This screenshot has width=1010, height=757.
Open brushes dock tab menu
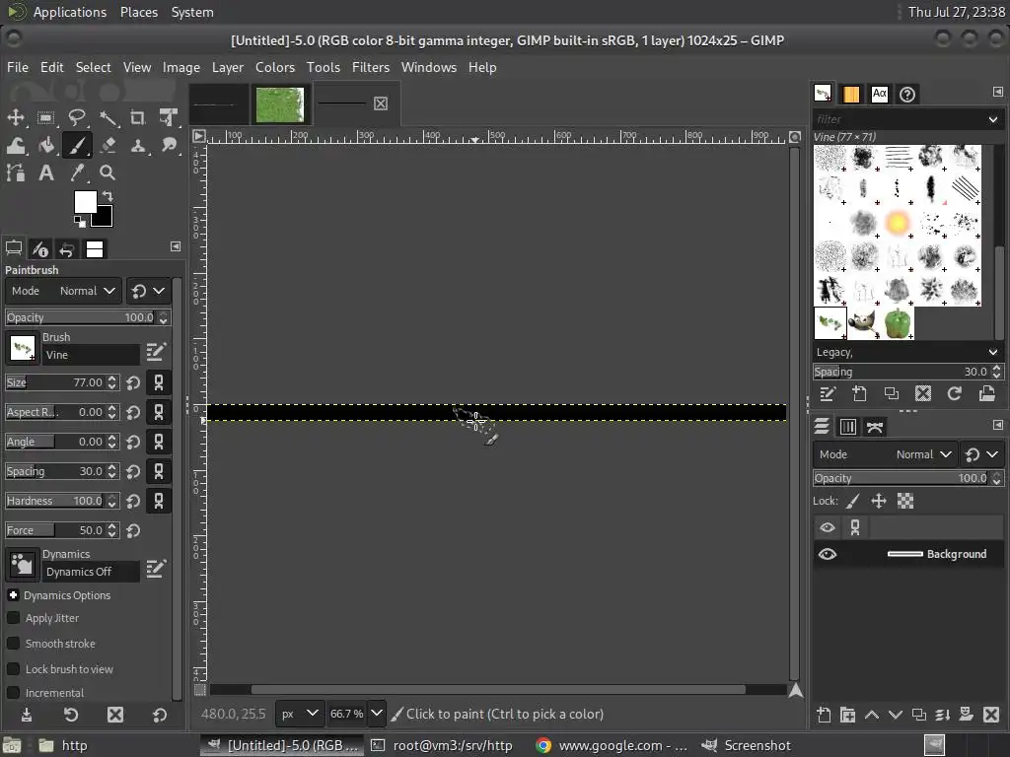[998, 92]
